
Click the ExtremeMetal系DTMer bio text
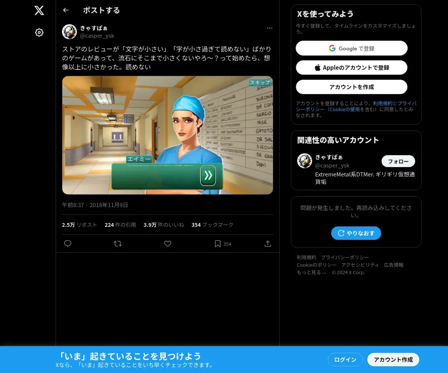pyautogui.click(x=365, y=178)
